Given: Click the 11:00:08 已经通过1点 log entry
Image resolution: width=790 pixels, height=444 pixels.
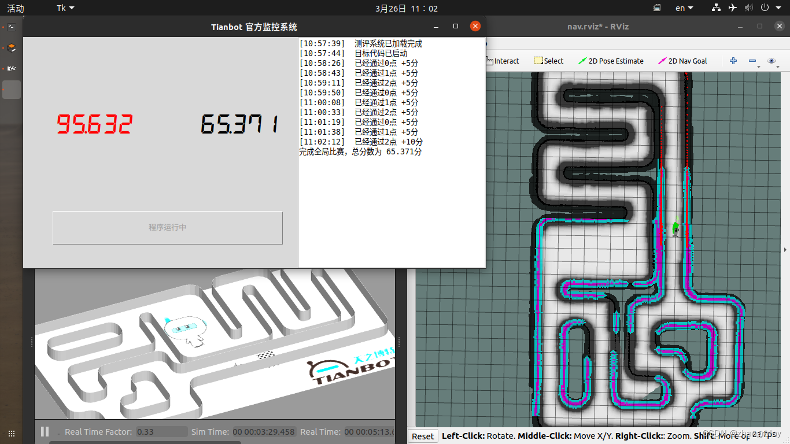Looking at the screenshot, I should point(359,102).
